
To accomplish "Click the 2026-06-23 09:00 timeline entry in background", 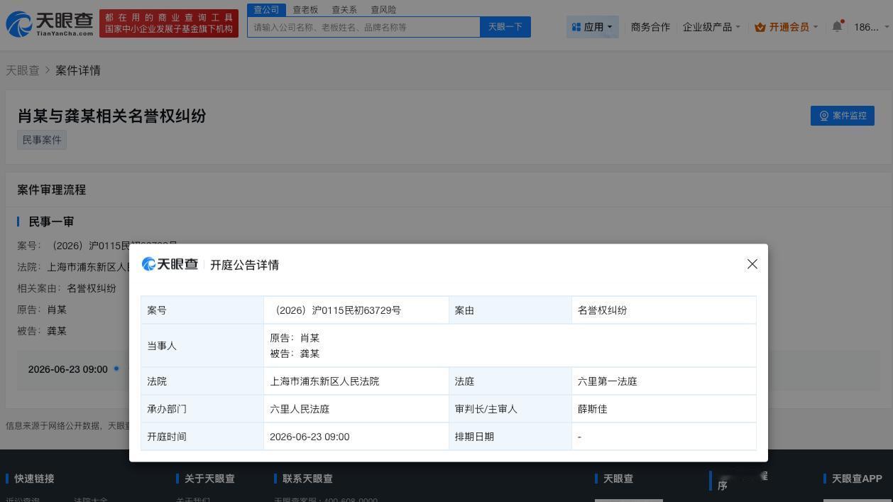I will pyautogui.click(x=67, y=369).
